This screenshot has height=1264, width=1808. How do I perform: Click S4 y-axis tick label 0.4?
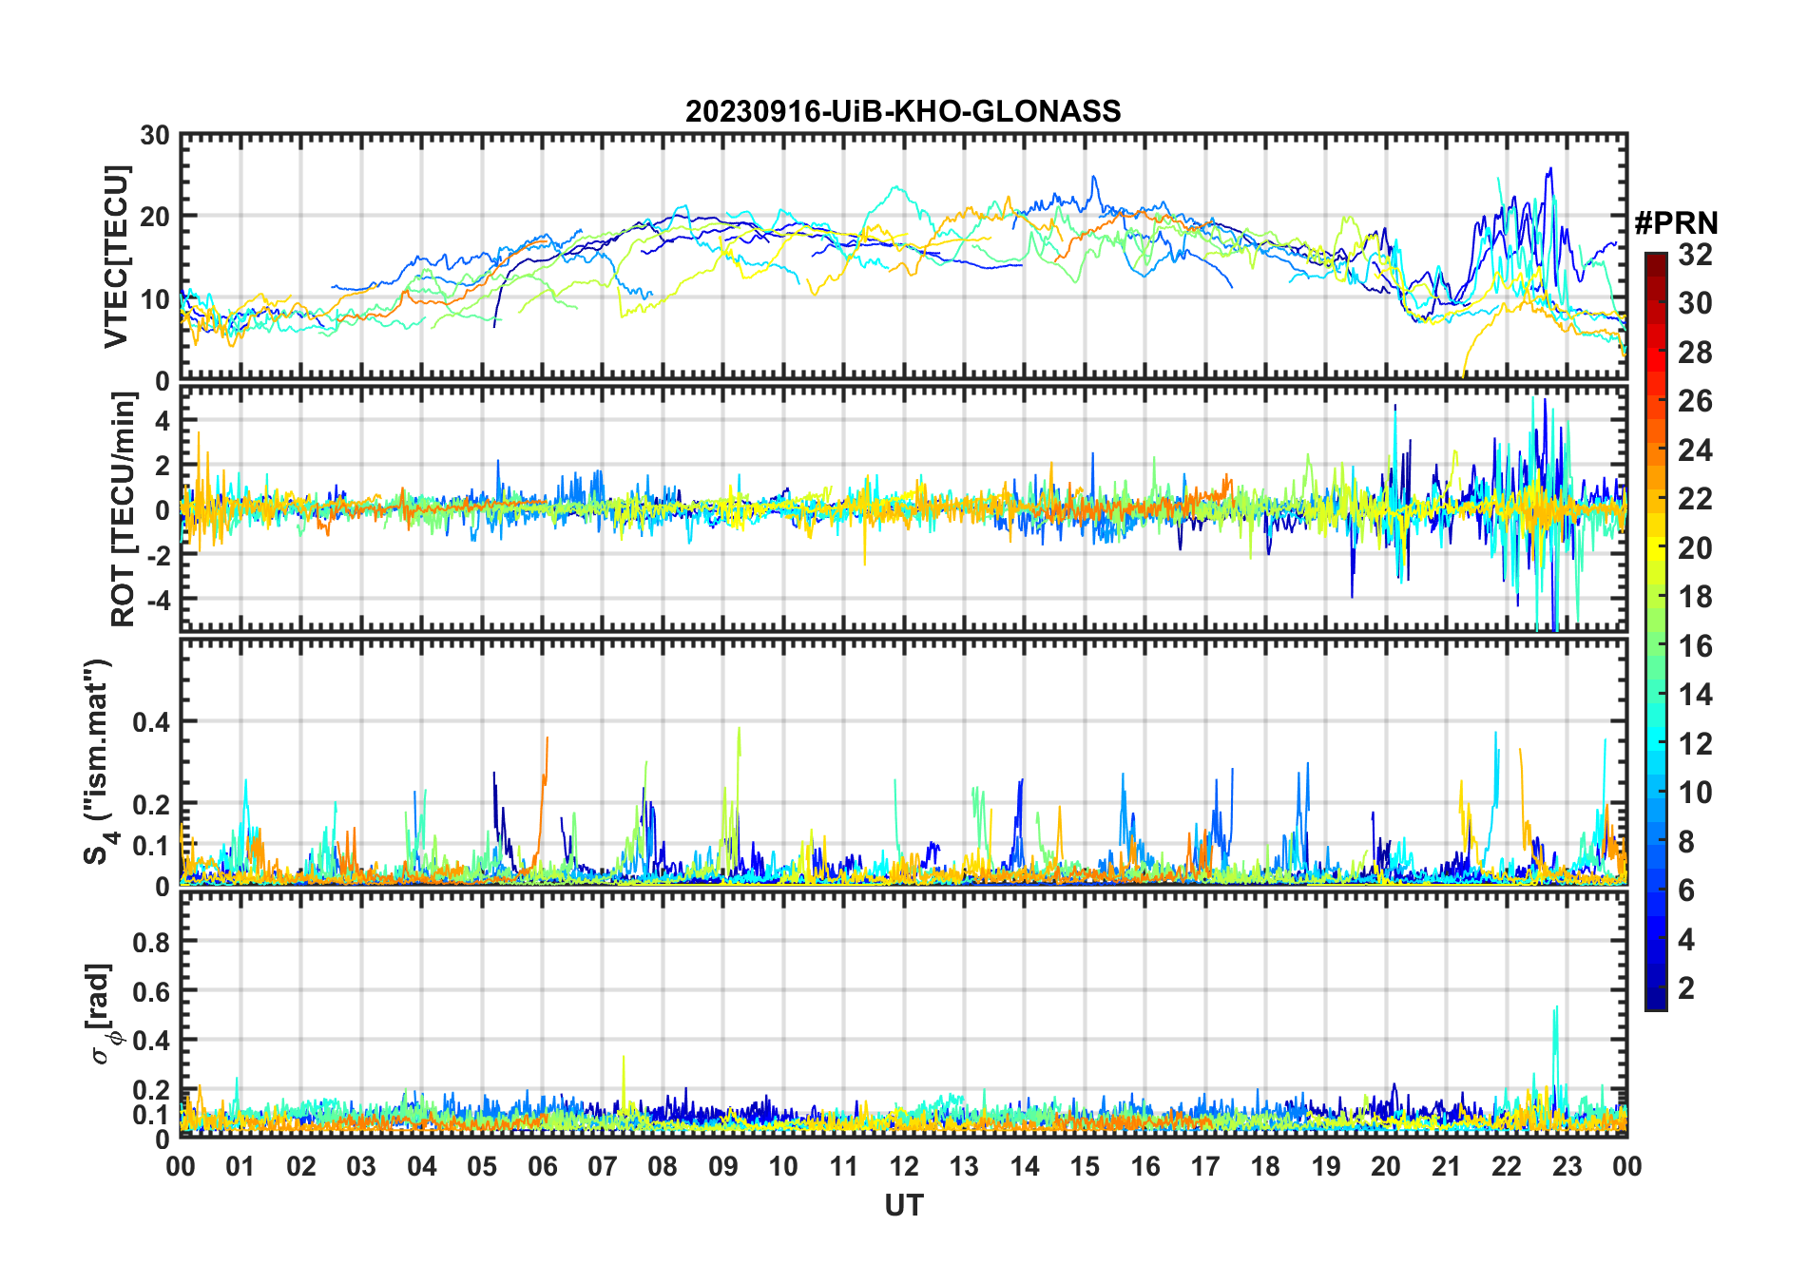pos(152,722)
